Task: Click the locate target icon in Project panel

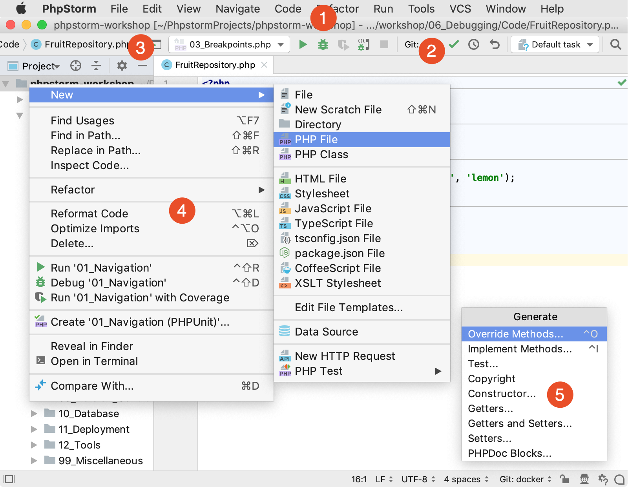Action: [x=76, y=66]
